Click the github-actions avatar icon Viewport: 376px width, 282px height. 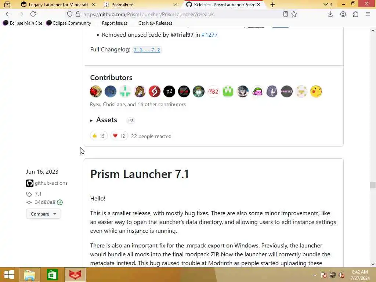30,183
